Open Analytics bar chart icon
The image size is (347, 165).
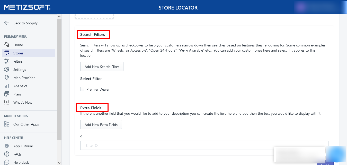7,86
